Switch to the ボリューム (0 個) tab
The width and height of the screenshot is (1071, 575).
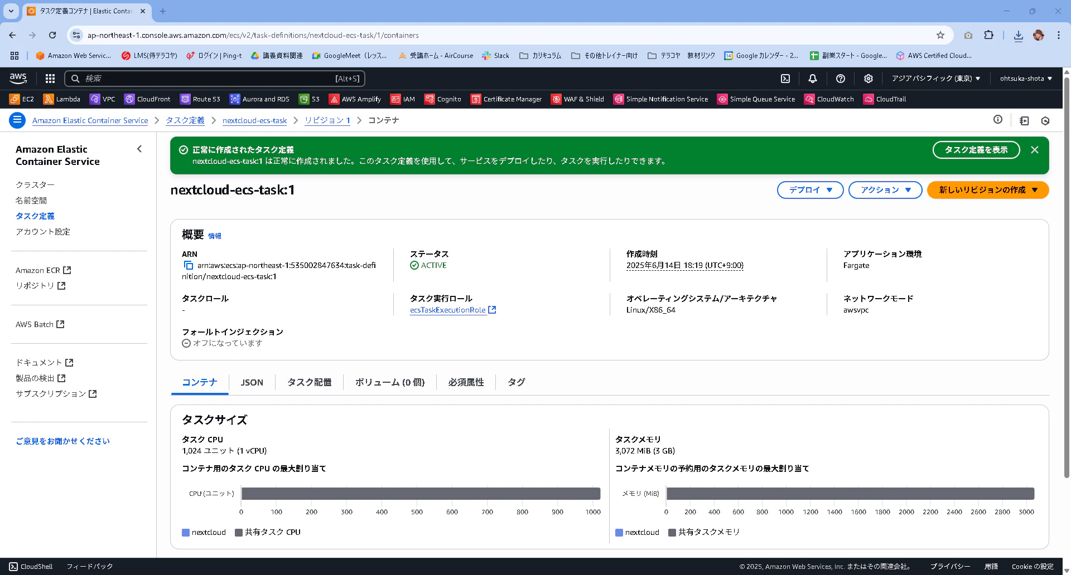pyautogui.click(x=390, y=382)
